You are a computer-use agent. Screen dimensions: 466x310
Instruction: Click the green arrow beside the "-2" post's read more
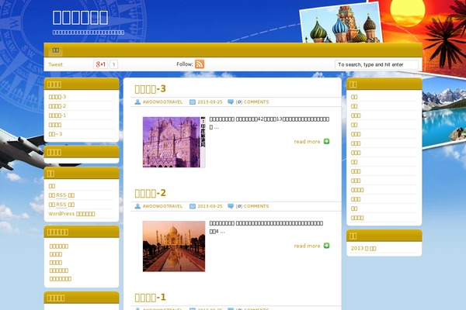pos(327,246)
